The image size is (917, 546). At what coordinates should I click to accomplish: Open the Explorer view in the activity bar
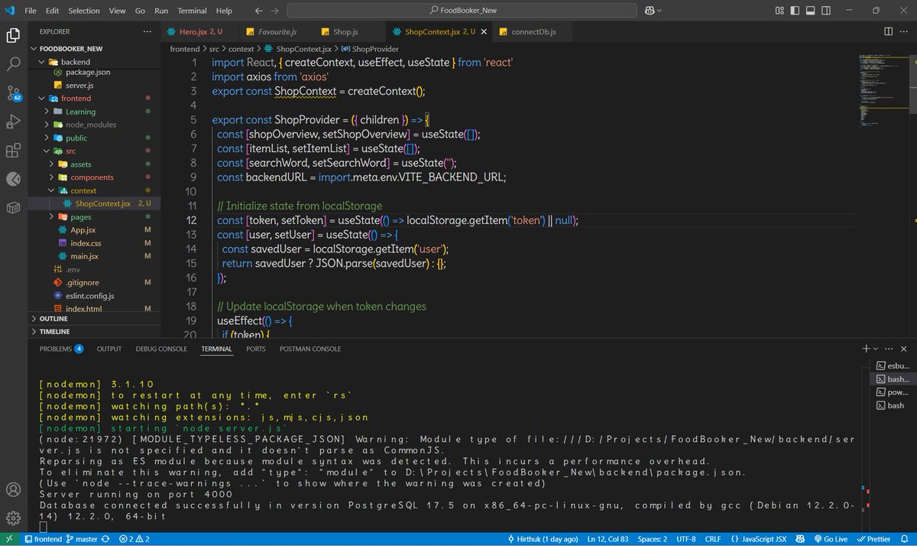(13, 35)
